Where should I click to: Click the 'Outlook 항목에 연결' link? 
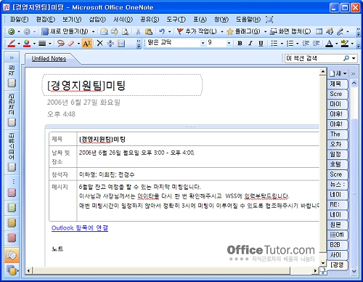tap(80, 227)
